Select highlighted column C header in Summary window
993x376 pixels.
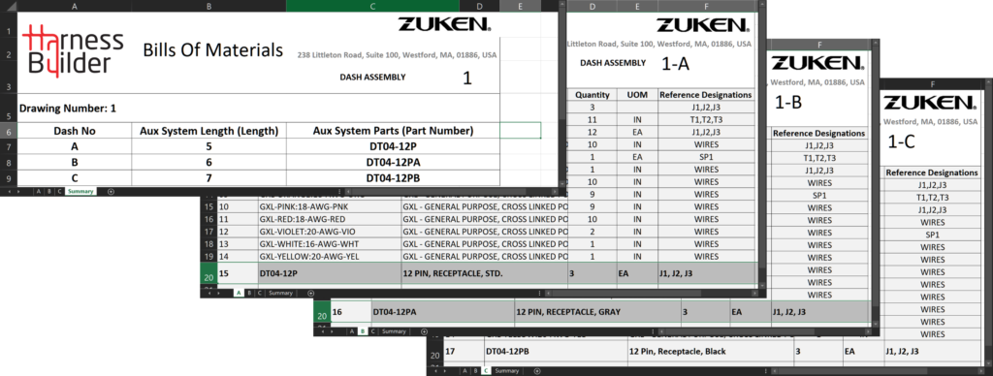372,6
